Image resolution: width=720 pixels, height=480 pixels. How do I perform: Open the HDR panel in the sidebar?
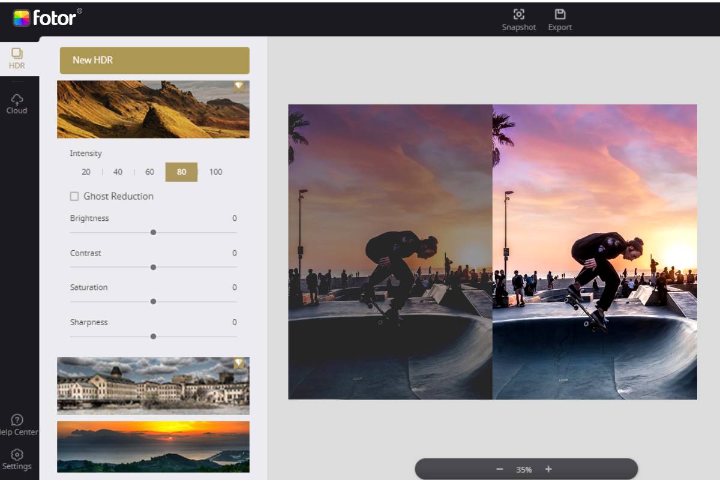point(17,57)
